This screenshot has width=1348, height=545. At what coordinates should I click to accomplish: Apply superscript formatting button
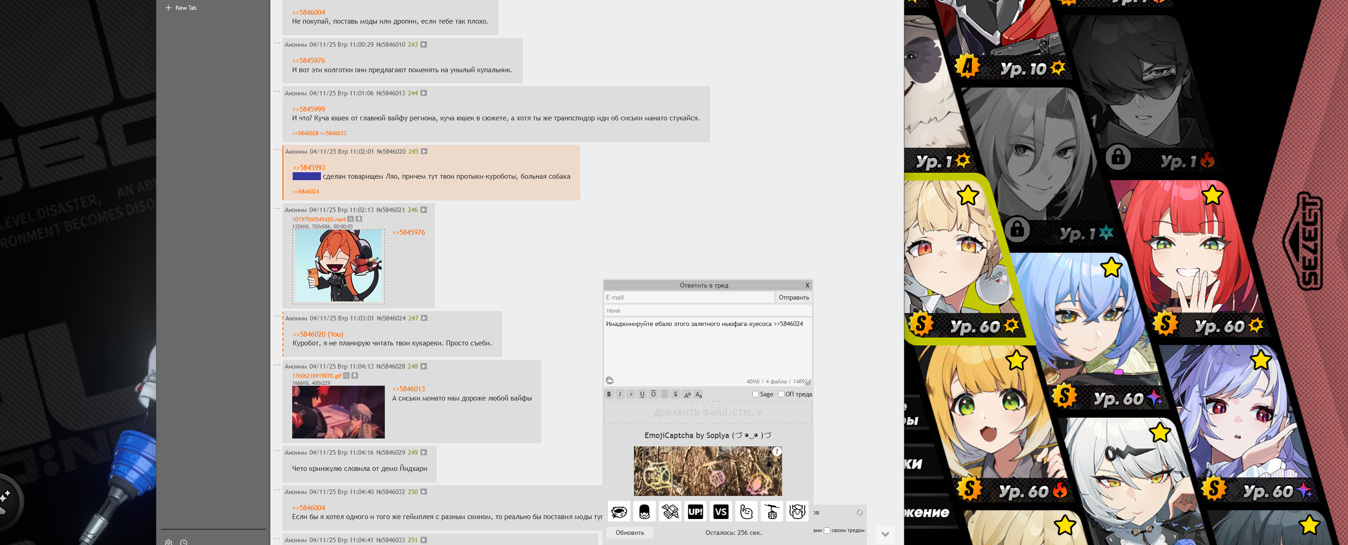pyautogui.click(x=687, y=395)
